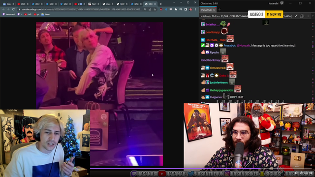This screenshot has width=315, height=177.
Task: Click Fossabot's green moderator badge
Action: (x=203, y=45)
